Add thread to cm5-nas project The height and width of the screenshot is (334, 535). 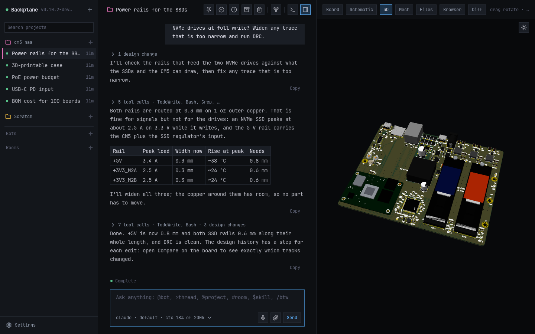coord(91,42)
